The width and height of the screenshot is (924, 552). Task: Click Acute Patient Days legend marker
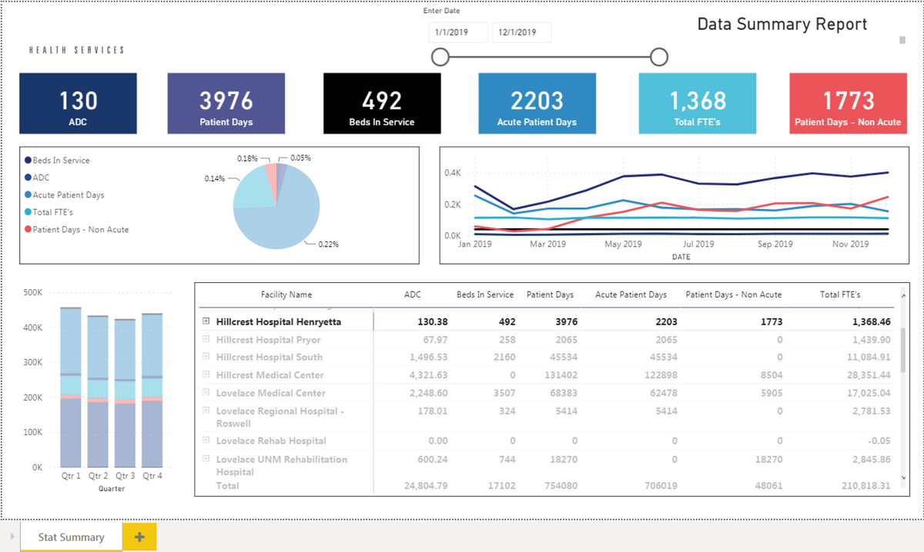pyautogui.click(x=28, y=195)
